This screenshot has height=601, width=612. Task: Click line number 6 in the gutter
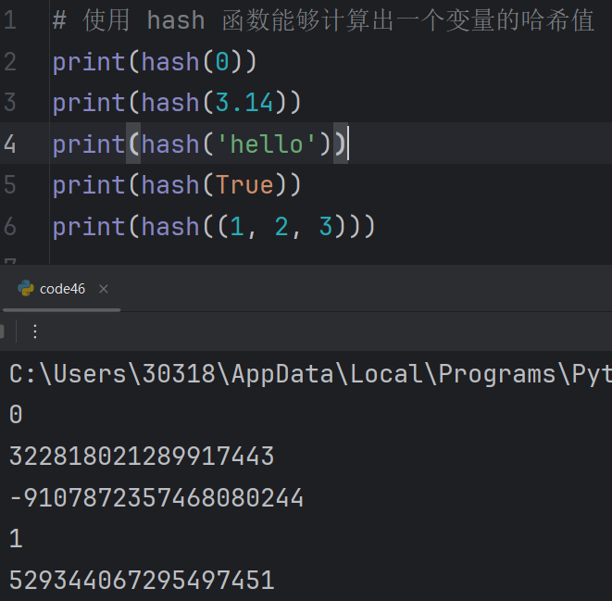pos(9,226)
